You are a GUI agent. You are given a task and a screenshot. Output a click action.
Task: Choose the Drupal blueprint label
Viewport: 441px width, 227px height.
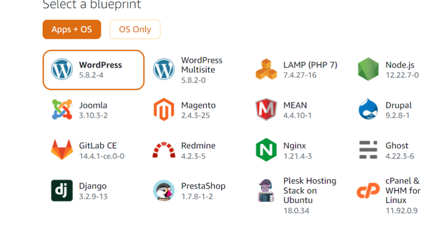pyautogui.click(x=398, y=105)
